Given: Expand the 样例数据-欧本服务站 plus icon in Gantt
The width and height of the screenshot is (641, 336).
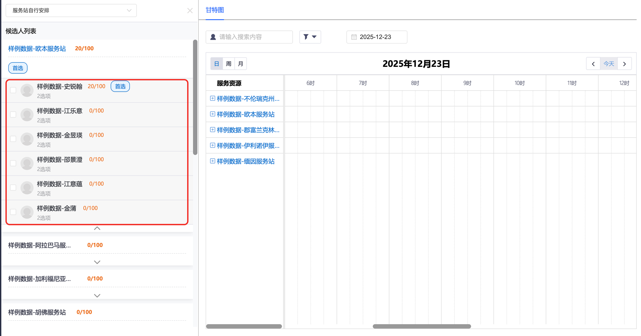Looking at the screenshot, I should tap(212, 114).
